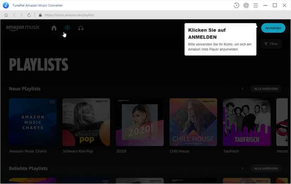Click the Amazon Music Charts title text
This screenshot has width=291, height=184.
pos(28,151)
